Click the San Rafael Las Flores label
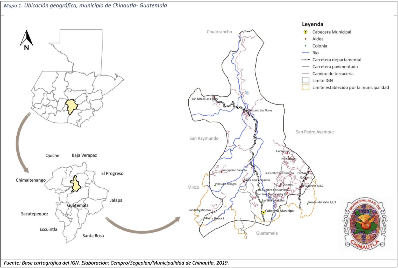The height and width of the screenshot is (268, 398). [204, 99]
